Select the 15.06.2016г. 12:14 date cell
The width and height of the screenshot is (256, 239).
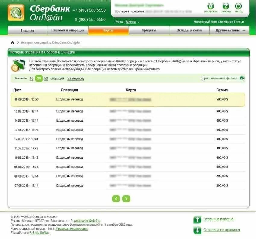26,111
